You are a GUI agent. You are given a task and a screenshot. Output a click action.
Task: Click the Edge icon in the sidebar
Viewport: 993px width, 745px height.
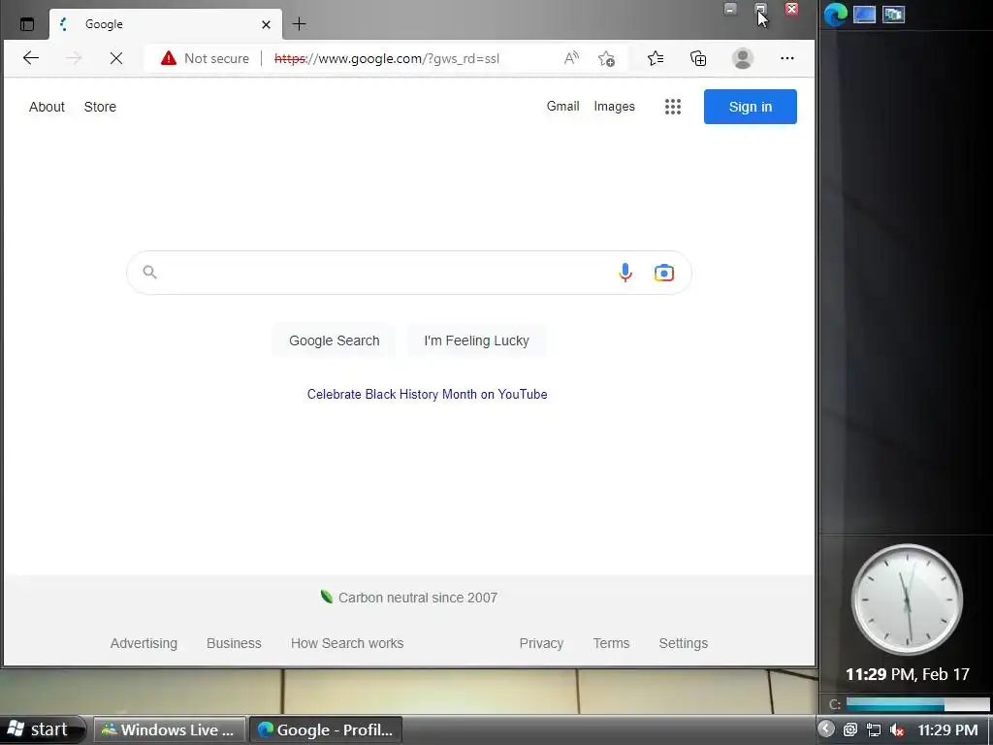[x=835, y=14]
